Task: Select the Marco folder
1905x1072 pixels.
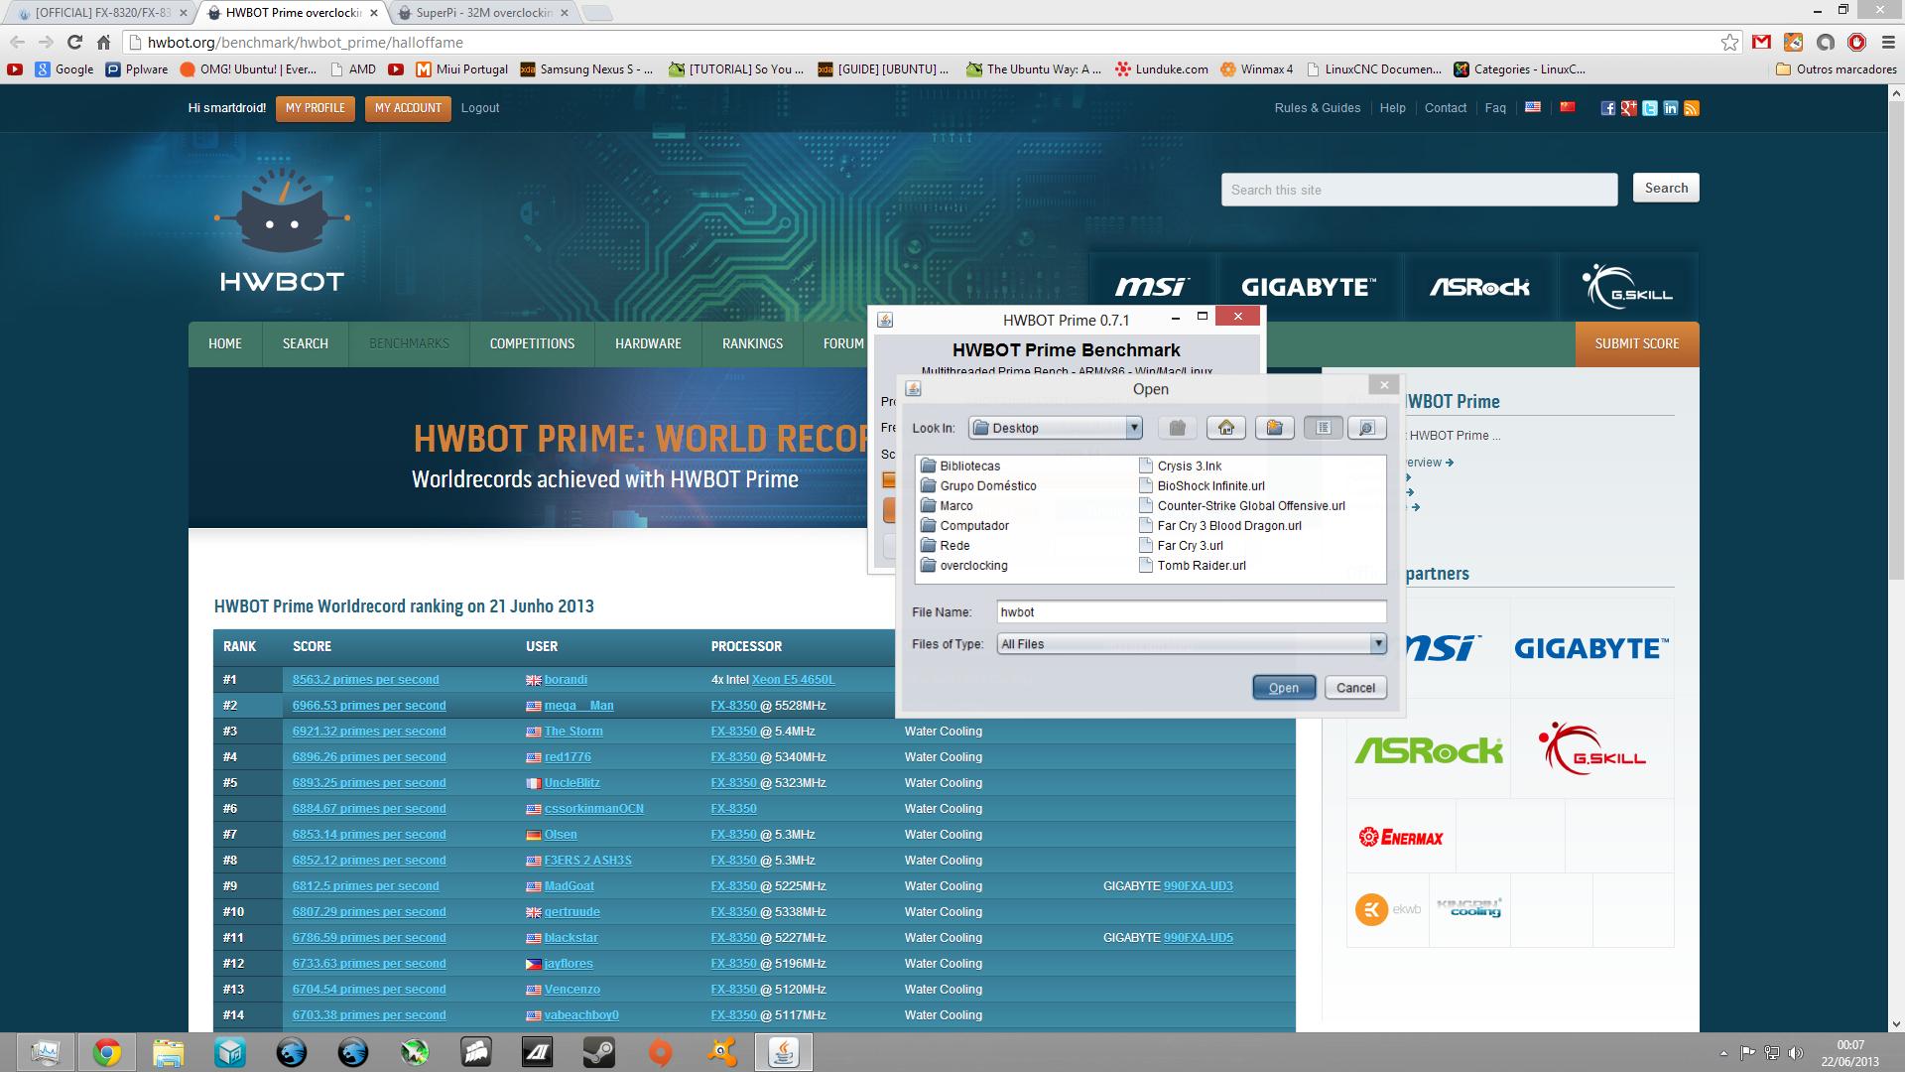Action: [947, 505]
